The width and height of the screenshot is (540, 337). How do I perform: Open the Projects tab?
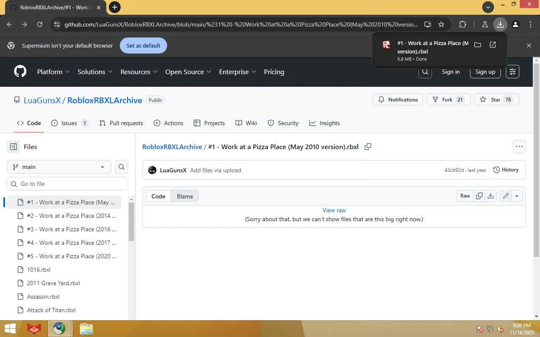[209, 123]
